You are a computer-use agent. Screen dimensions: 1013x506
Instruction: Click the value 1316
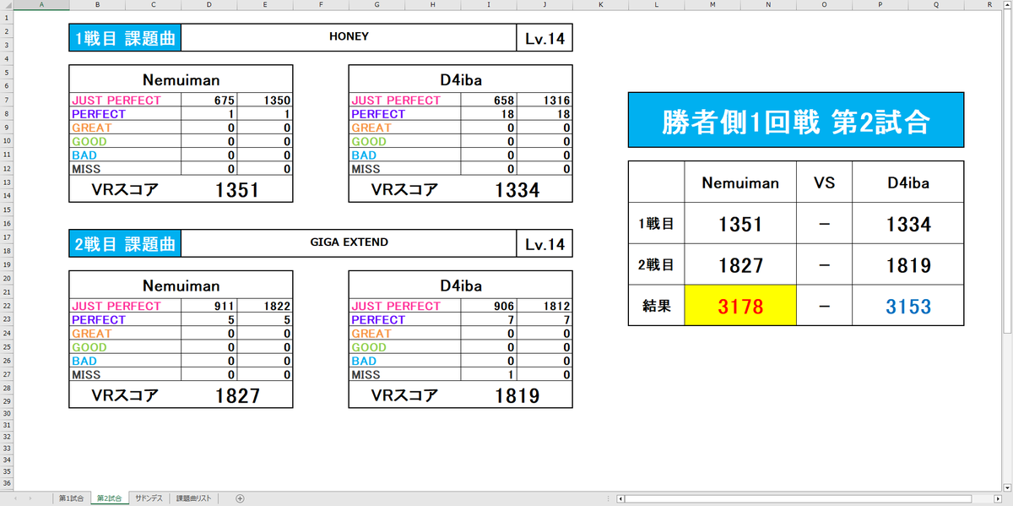(544, 100)
